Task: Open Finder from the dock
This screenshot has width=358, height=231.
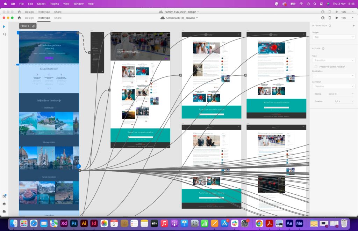Action: pos(14,223)
